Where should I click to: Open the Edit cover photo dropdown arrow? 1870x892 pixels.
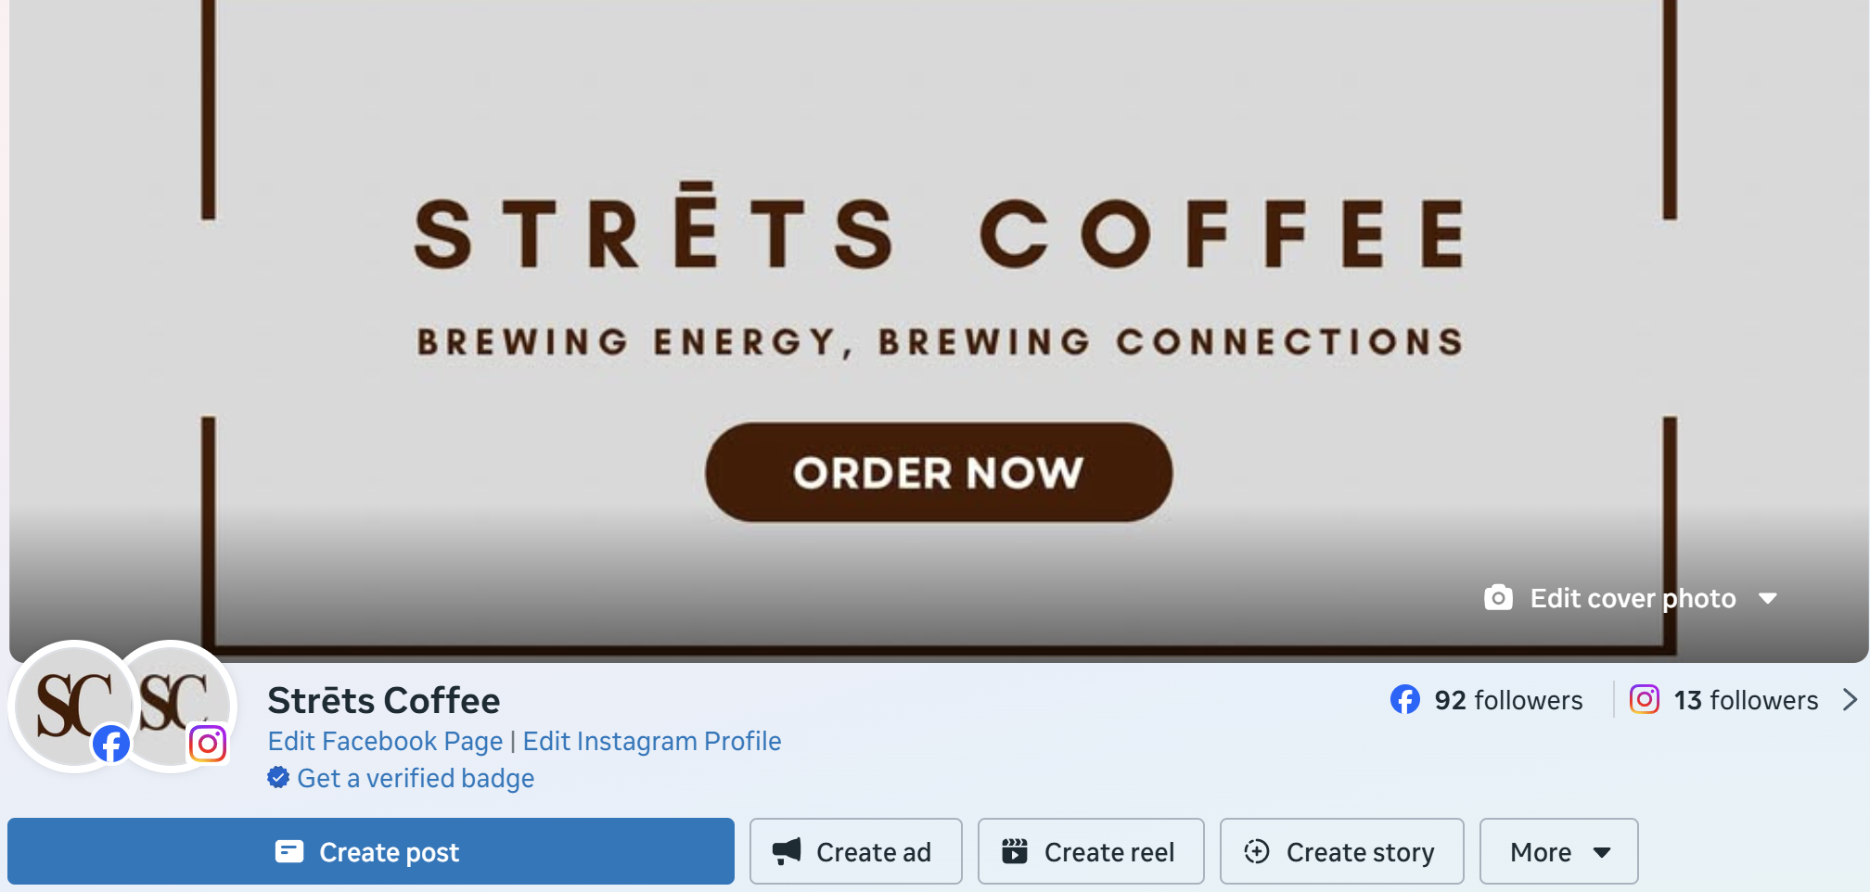1768,598
